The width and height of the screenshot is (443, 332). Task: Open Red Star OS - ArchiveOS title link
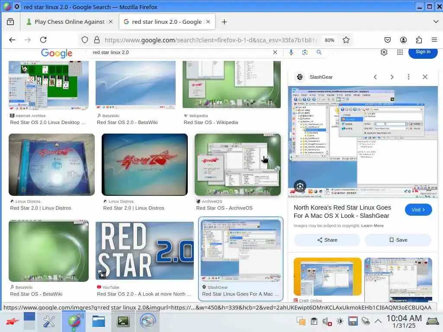225,208
